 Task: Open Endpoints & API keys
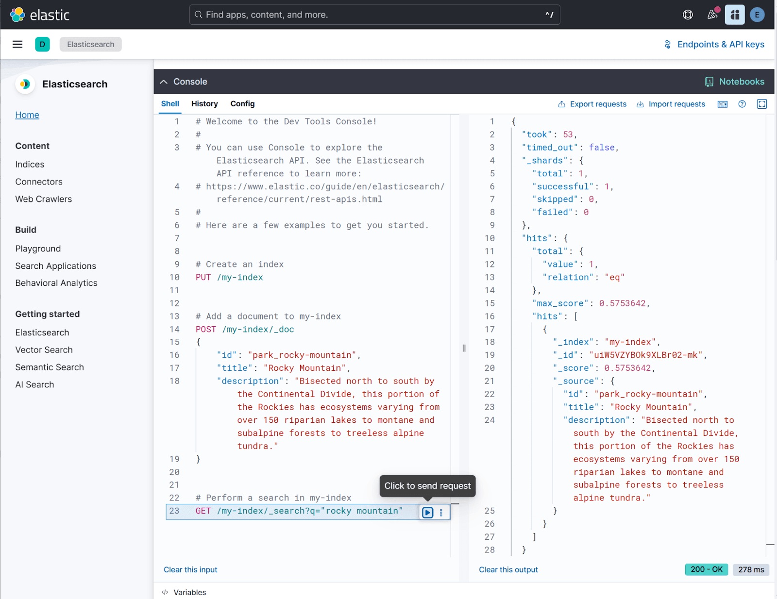pyautogui.click(x=714, y=44)
